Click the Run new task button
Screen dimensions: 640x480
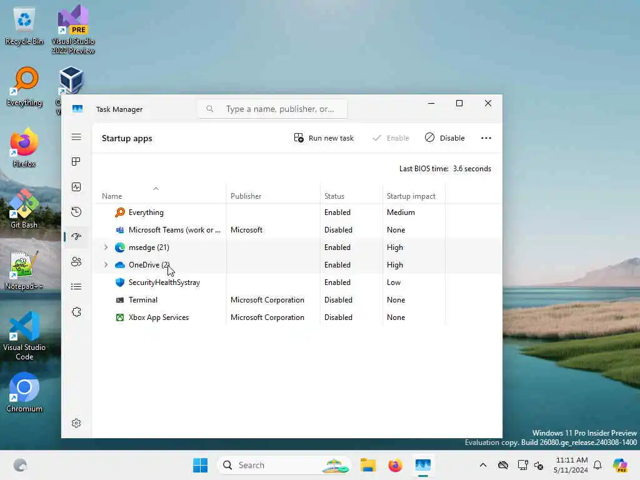[324, 138]
